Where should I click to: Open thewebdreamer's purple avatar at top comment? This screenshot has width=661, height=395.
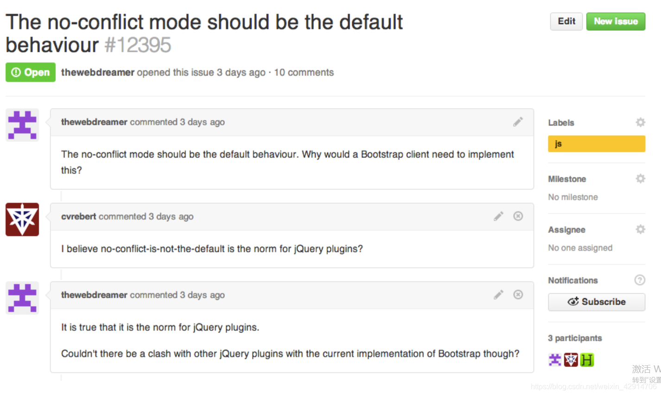22,125
